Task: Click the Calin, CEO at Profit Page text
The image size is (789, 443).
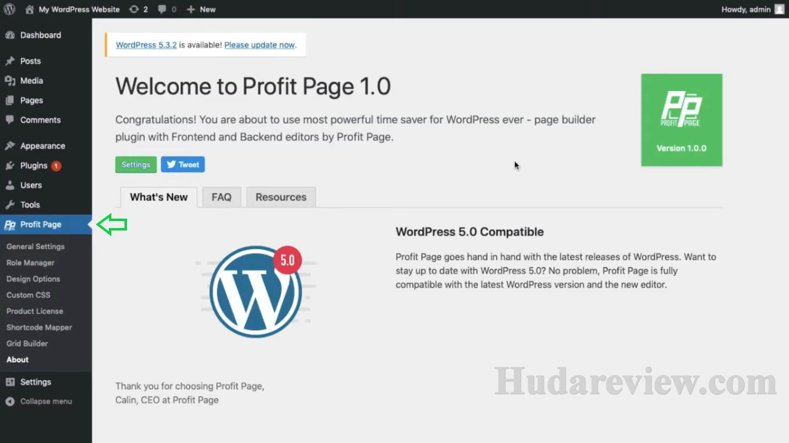Action: pyautogui.click(x=167, y=400)
